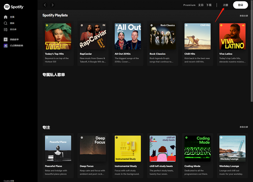Open the Deep Focus cover art

[x=93, y=149]
